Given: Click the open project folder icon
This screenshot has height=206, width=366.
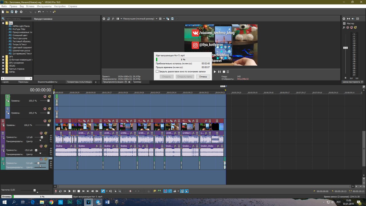Looking at the screenshot, I should coord(7,12).
